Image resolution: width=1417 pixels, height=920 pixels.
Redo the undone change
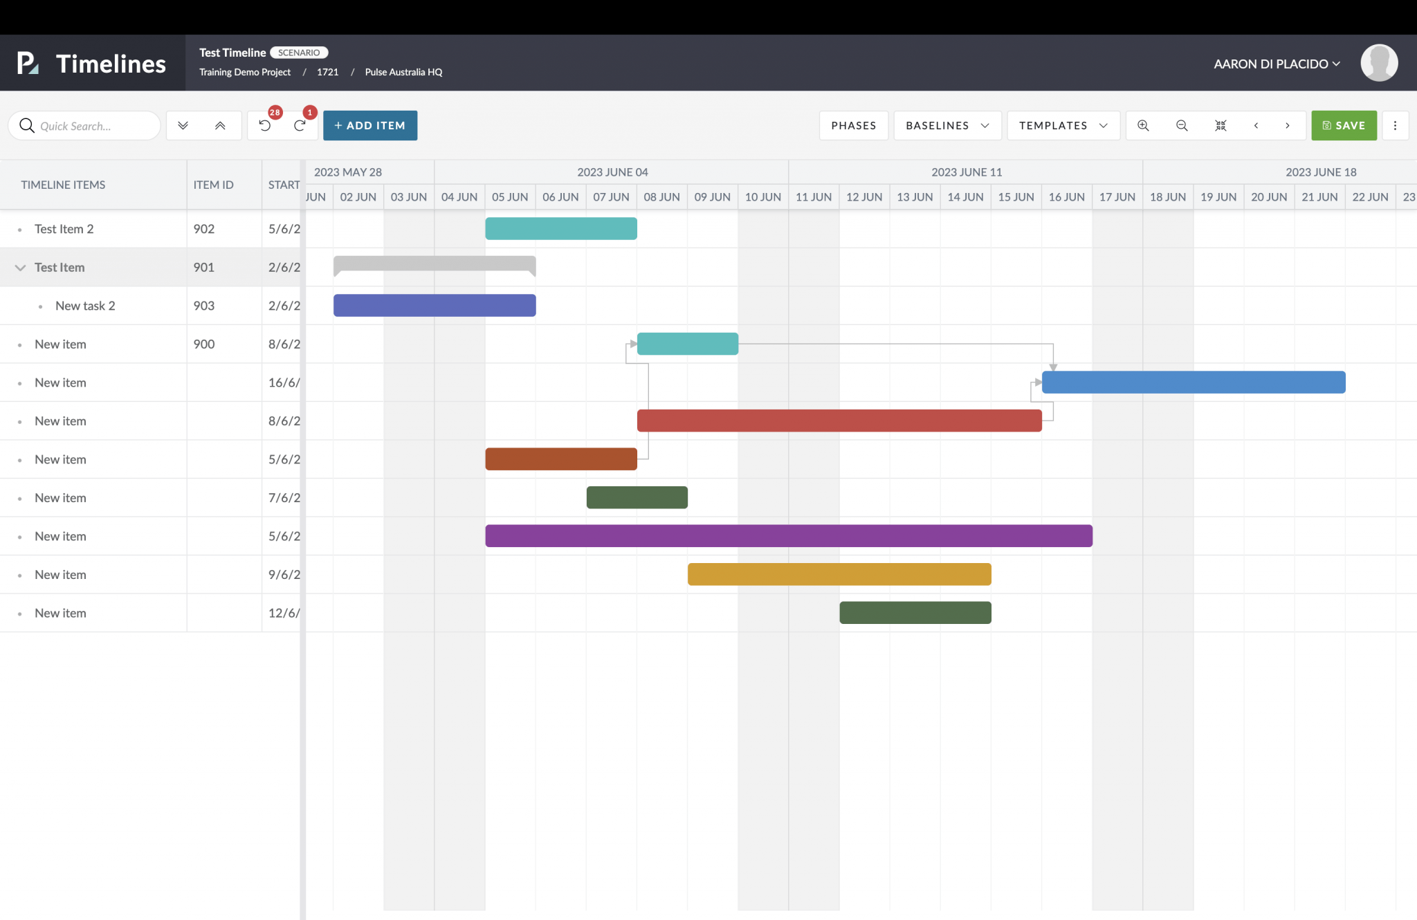(300, 125)
